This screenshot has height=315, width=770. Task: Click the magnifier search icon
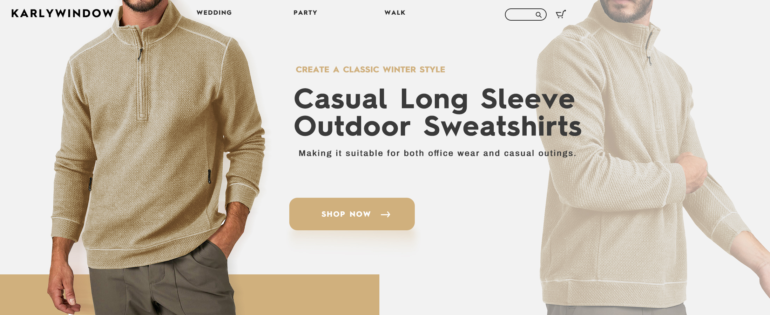[x=538, y=15]
